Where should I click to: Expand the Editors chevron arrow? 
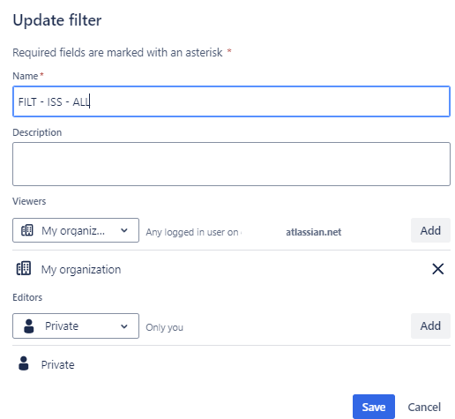124,326
